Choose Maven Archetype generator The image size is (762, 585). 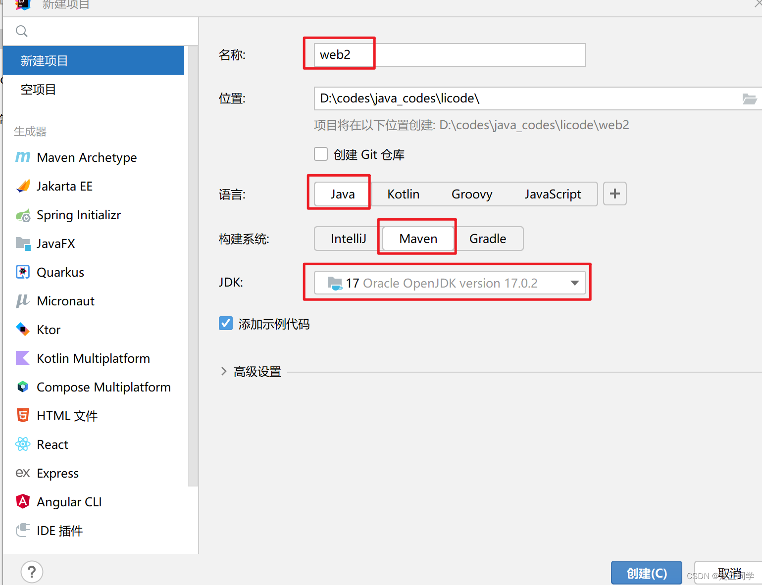pos(87,157)
